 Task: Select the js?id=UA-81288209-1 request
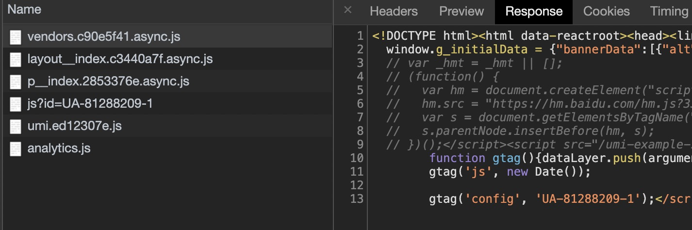[167, 104]
